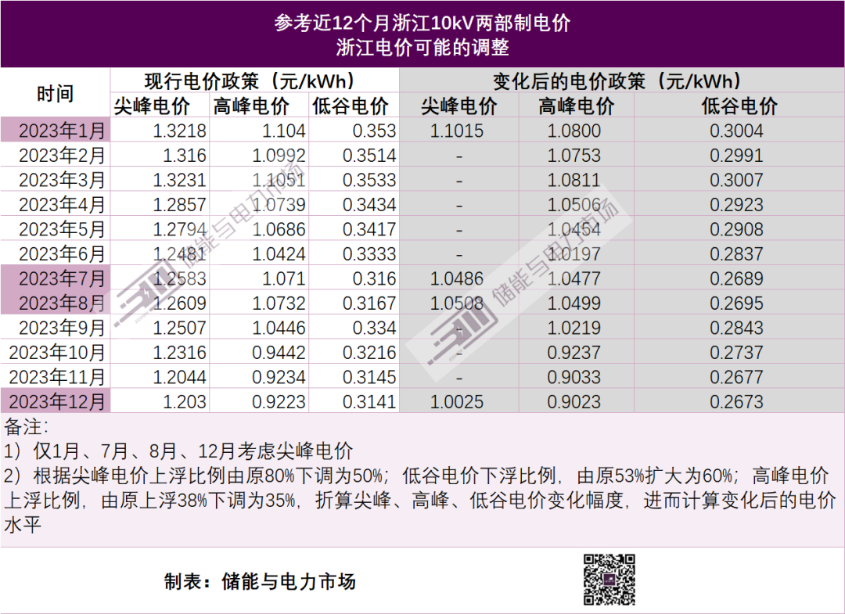Image resolution: width=845 pixels, height=614 pixels.
Task: Click the QR code at the bottom
Action: [609, 580]
